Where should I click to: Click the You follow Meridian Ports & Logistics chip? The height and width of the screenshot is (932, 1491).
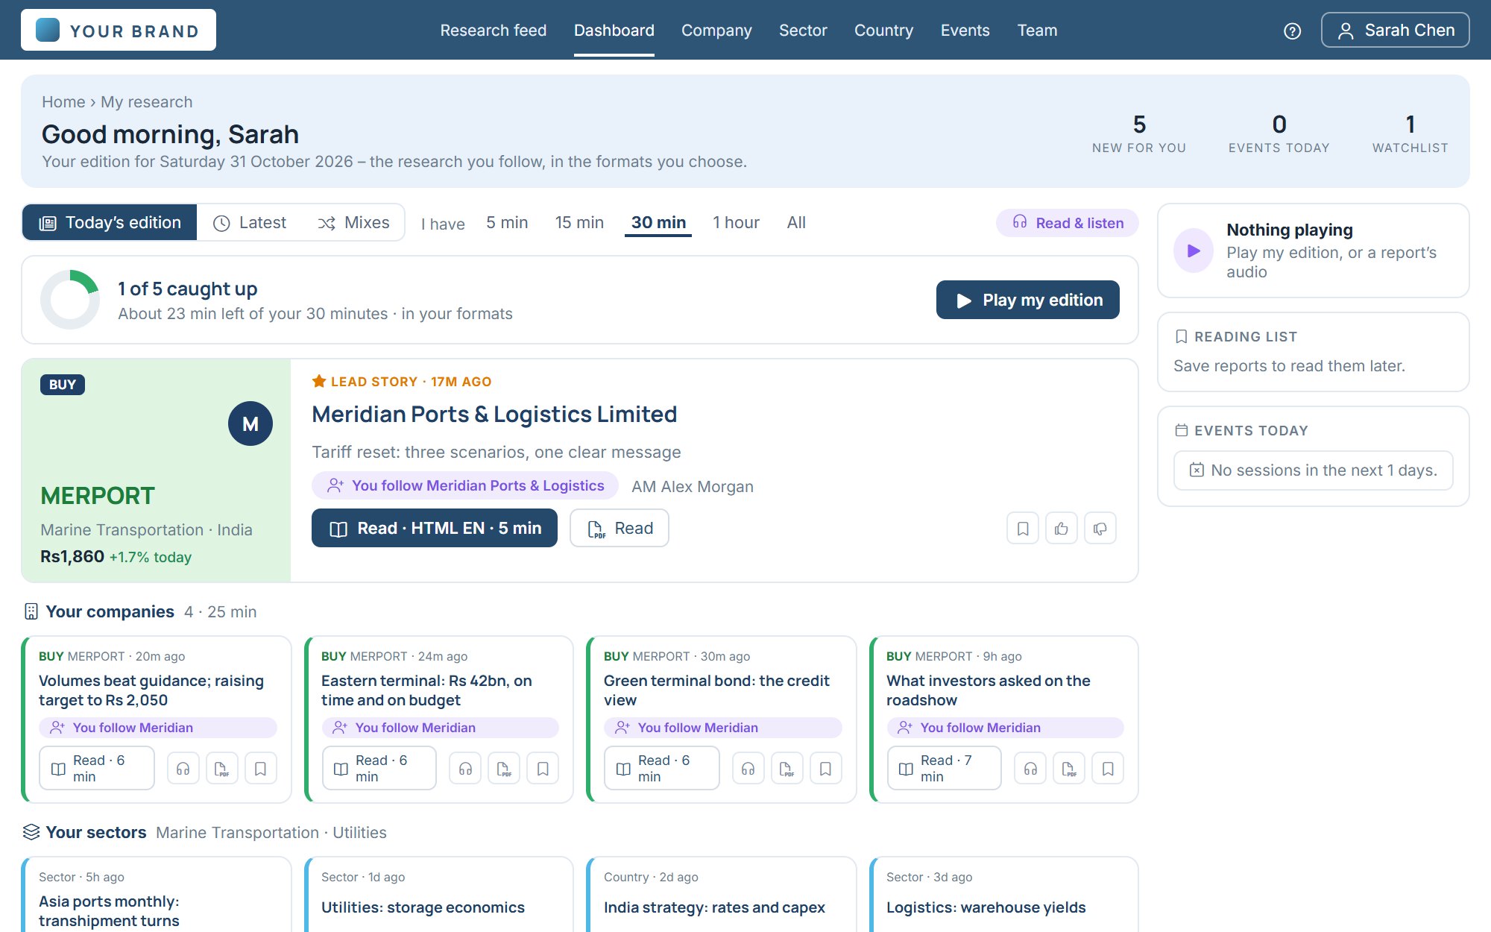[x=465, y=486]
